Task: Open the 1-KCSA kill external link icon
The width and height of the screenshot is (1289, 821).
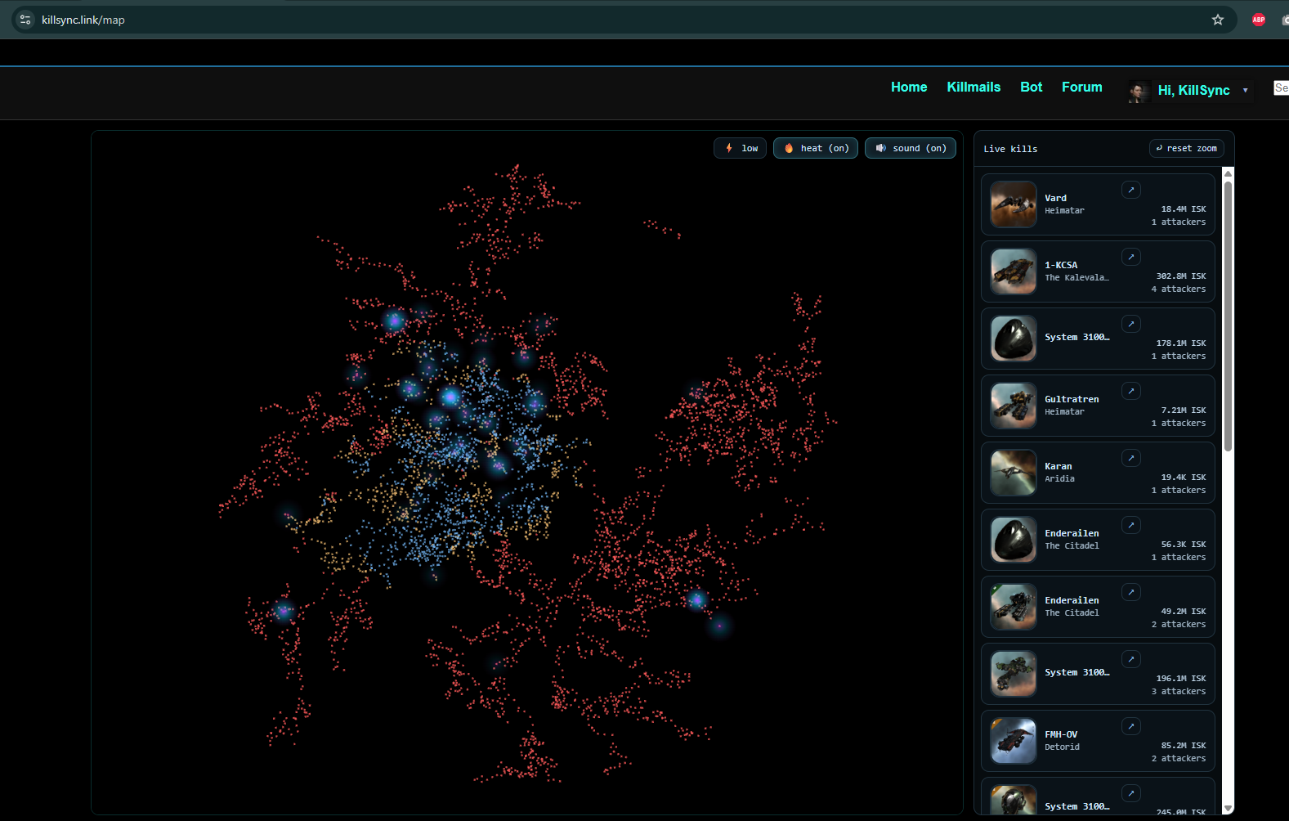Action: (1130, 258)
